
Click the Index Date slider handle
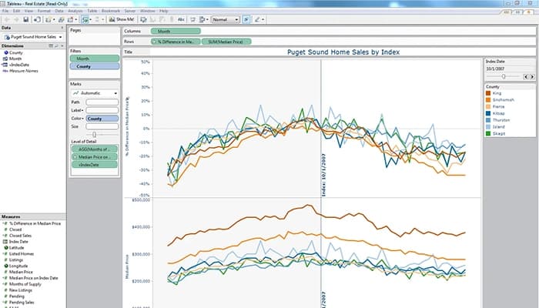point(503,76)
